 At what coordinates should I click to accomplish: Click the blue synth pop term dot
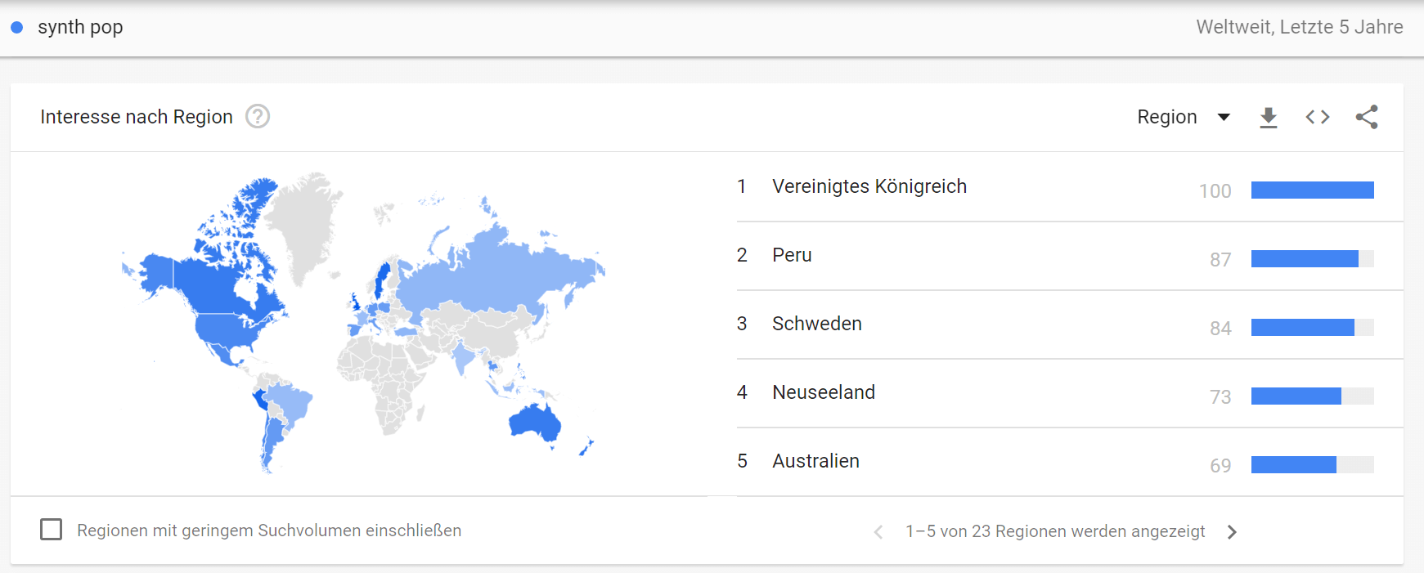[16, 27]
